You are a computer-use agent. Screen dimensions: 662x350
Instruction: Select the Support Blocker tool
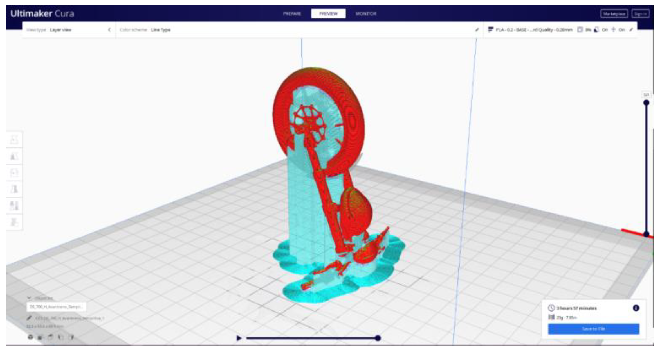(14, 222)
